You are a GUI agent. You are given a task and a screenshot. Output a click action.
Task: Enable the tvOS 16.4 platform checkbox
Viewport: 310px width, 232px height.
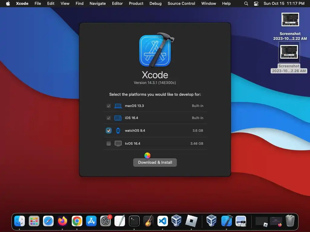[109, 143]
